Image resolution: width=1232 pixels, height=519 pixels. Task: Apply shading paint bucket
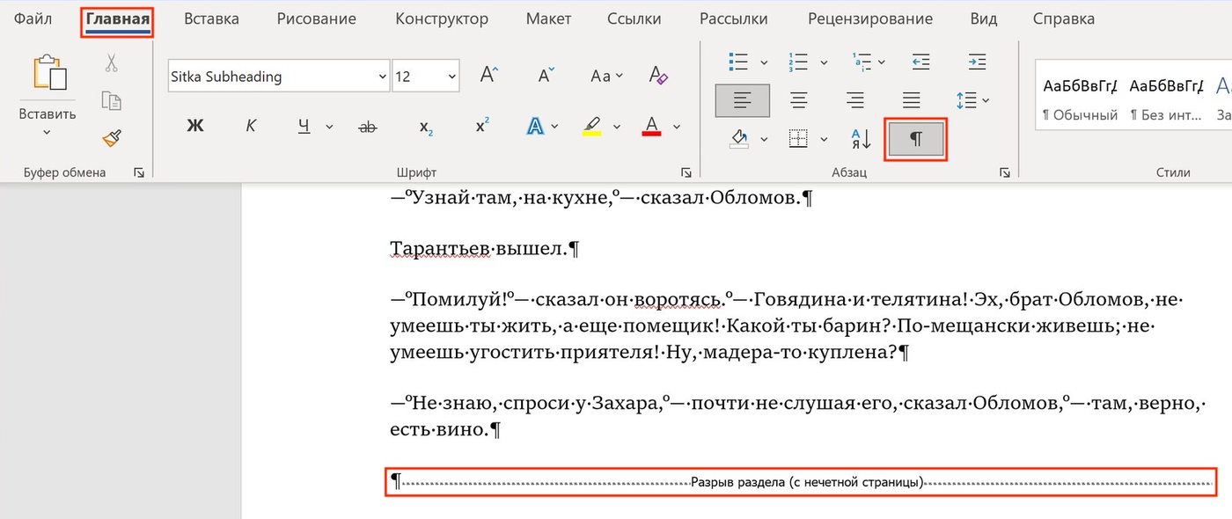(739, 139)
